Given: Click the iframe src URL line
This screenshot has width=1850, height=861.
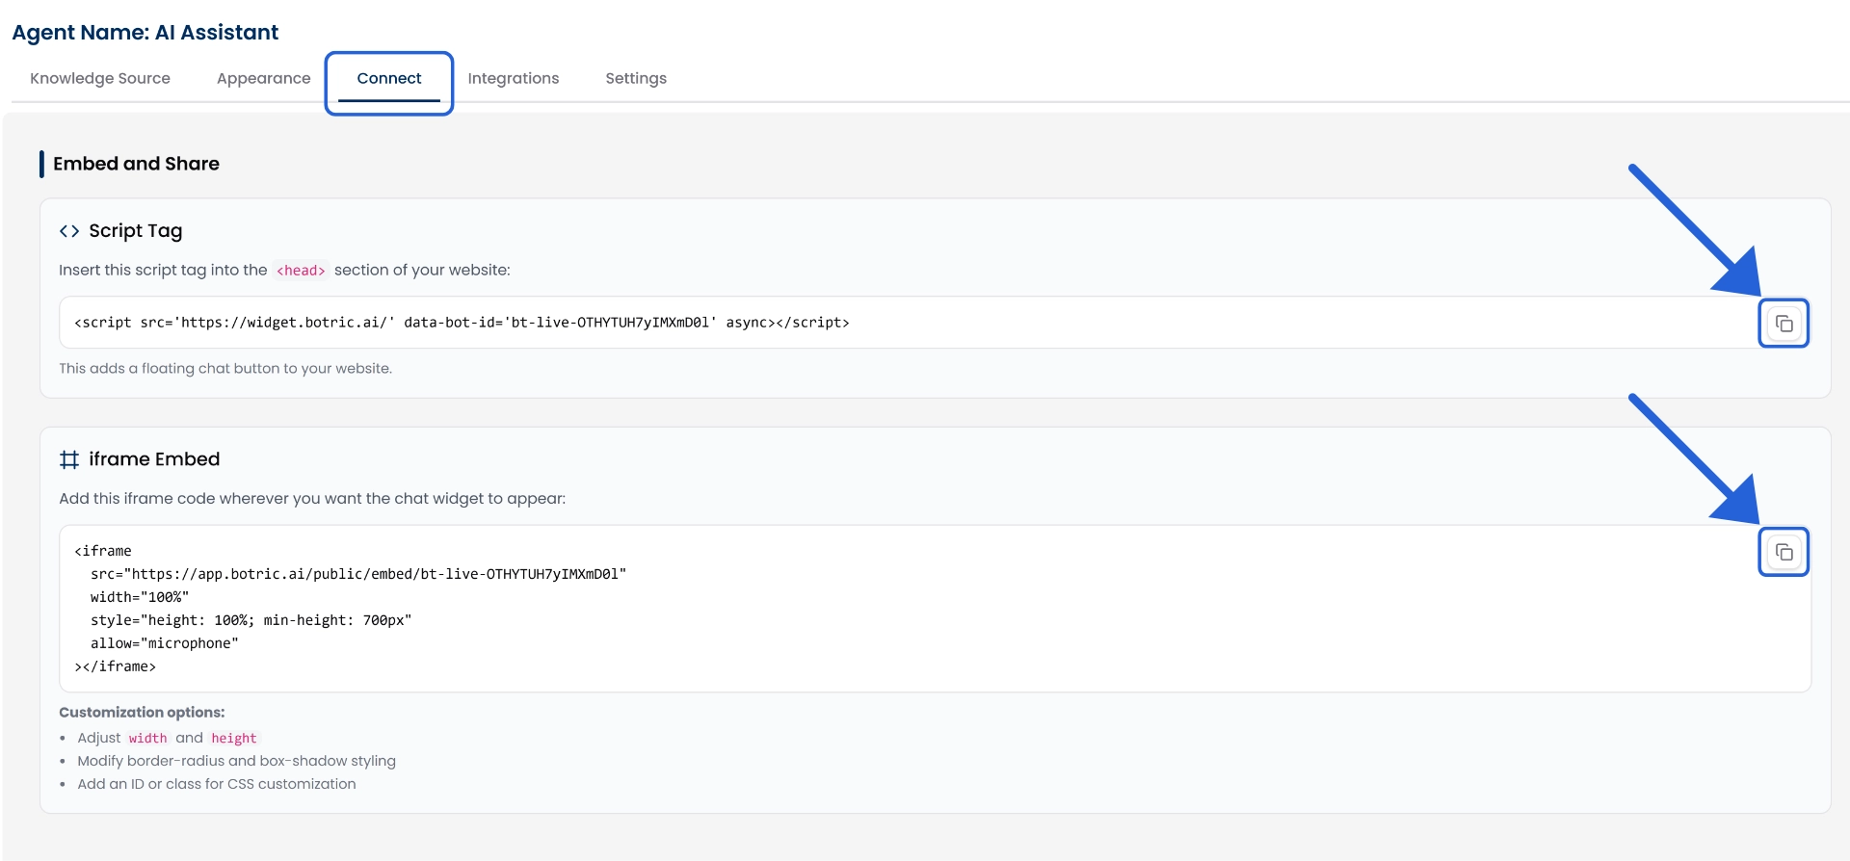Looking at the screenshot, I should (x=358, y=574).
